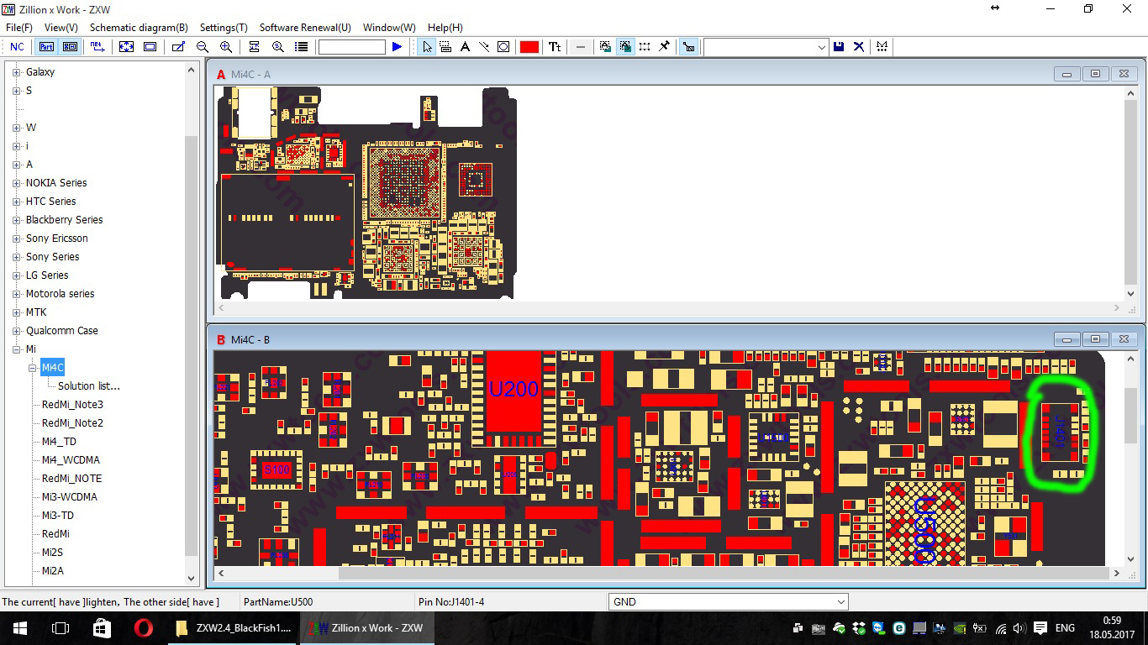Click the fit-to-window arrows icon
Screen dimensions: 1148x645
(x=126, y=47)
